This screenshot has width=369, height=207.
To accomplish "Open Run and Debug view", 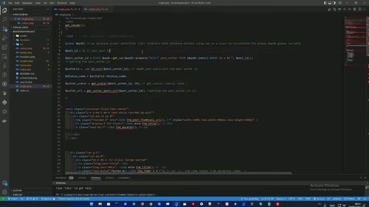I will (5, 38).
